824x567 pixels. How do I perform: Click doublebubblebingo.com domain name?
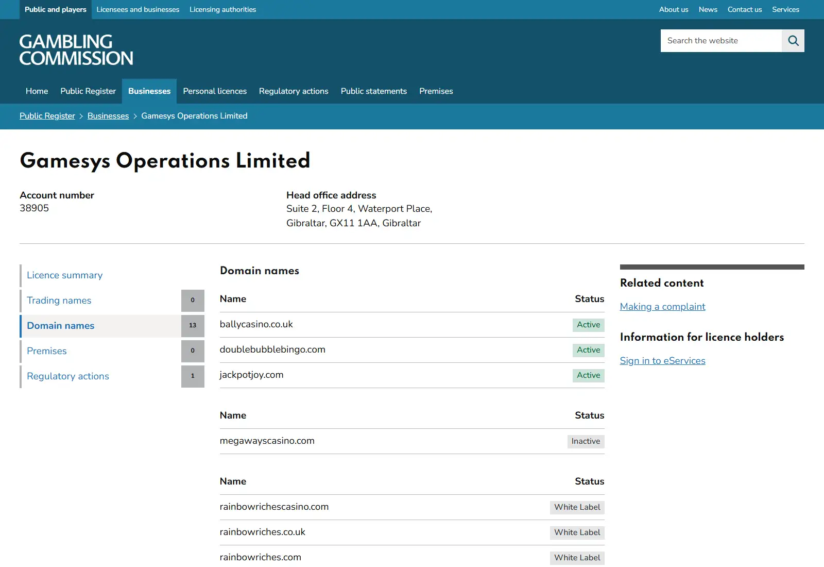[272, 349]
